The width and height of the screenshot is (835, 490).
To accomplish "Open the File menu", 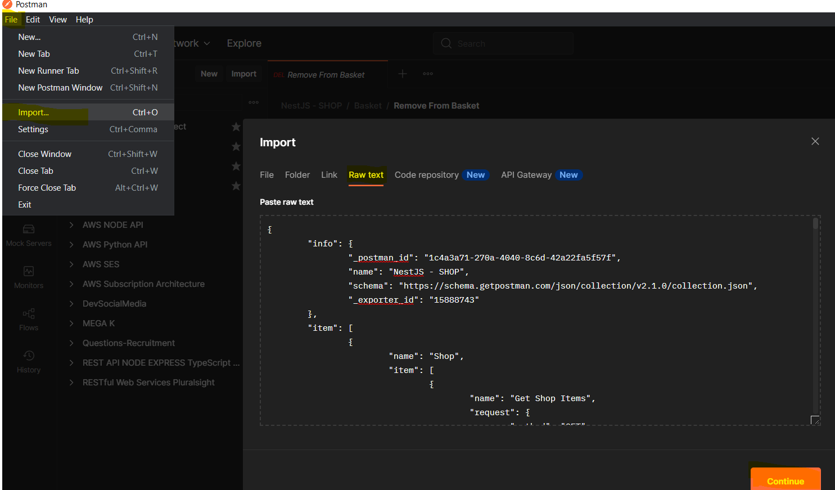I will click(x=11, y=20).
